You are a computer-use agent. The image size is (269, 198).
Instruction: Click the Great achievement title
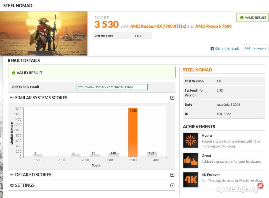tap(207, 156)
